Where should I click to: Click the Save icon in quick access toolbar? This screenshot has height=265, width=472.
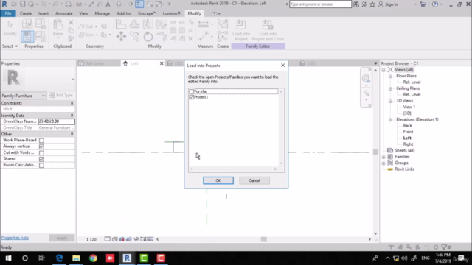click(x=23, y=4)
